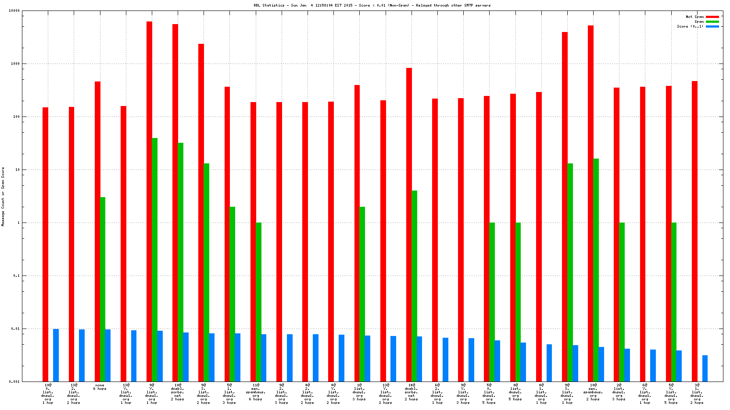Click the 'Message Count or Spam Score' axis label
Screen dimensions: 730x410
coord(3,196)
